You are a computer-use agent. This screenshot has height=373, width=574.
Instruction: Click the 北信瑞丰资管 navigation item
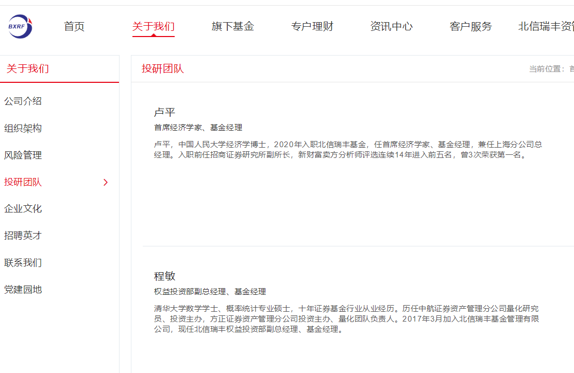pos(546,26)
